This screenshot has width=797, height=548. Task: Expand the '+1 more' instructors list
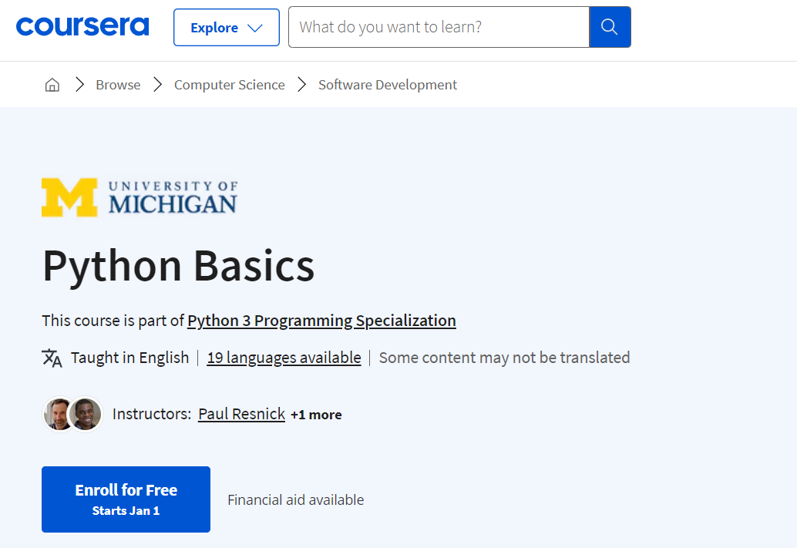coord(316,414)
